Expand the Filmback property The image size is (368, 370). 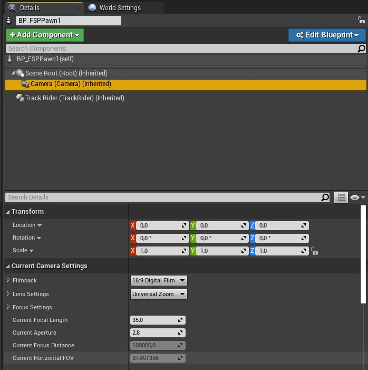pos(8,280)
